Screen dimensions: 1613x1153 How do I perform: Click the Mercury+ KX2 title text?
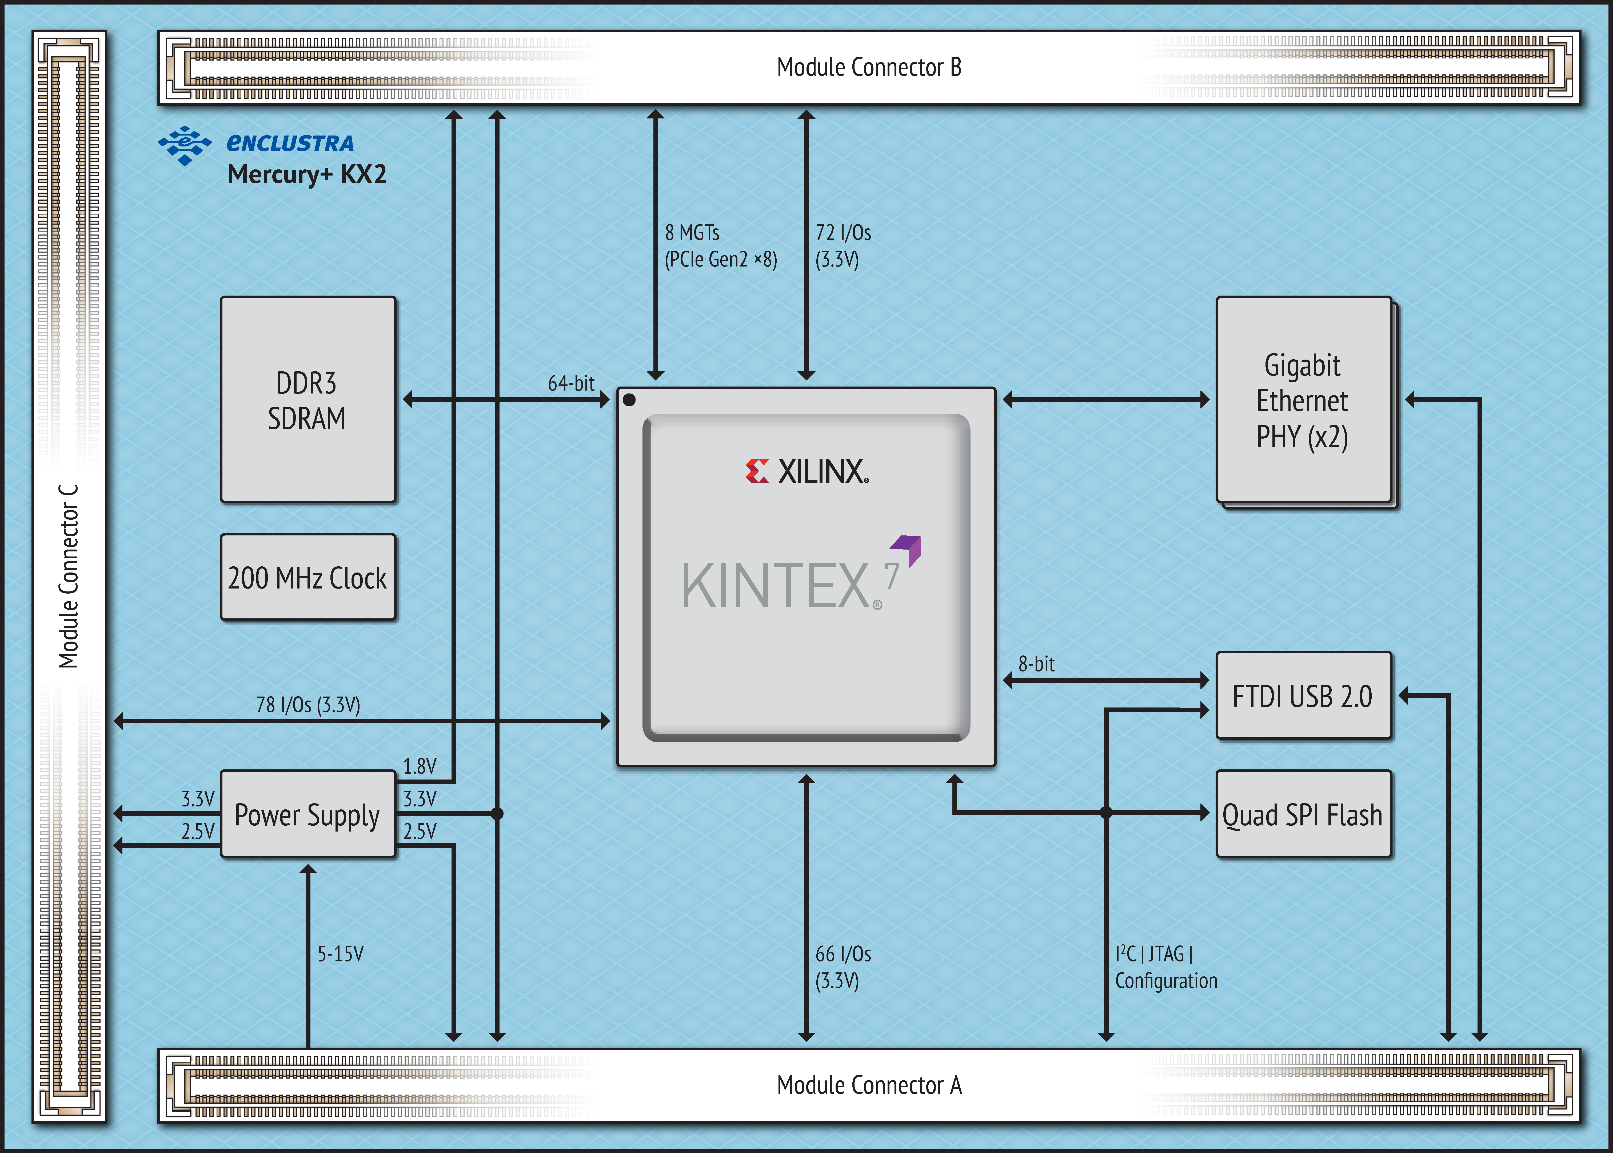click(306, 174)
